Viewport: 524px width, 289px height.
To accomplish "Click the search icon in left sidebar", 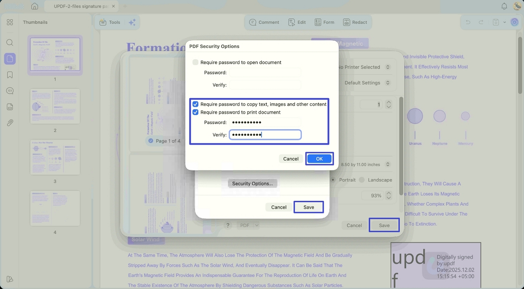I will [x=10, y=43].
